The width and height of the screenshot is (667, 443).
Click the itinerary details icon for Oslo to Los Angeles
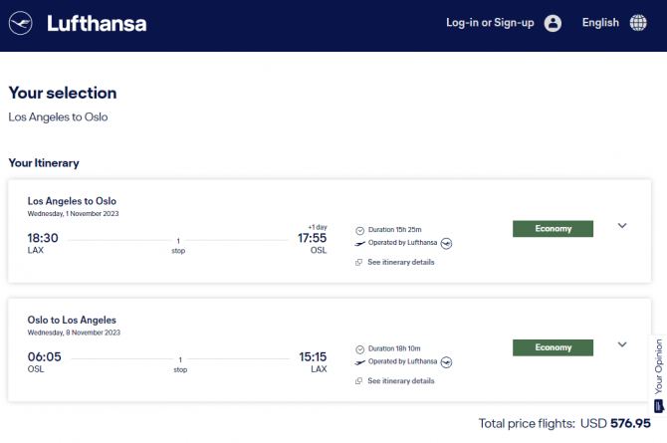coord(359,381)
